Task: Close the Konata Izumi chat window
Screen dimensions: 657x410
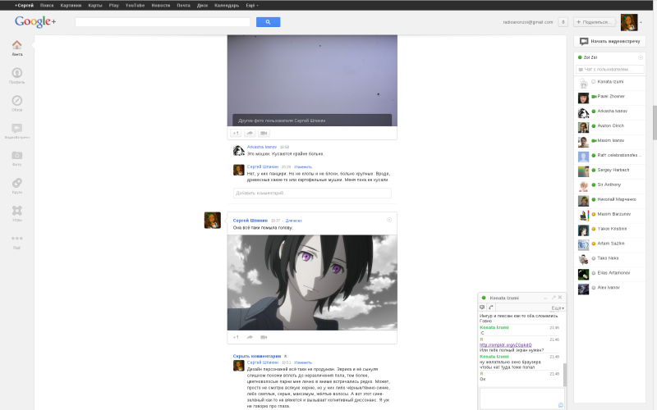Action: point(560,298)
